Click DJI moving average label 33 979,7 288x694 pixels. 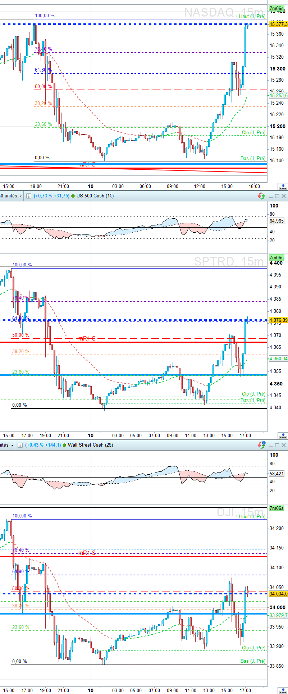coord(278,615)
